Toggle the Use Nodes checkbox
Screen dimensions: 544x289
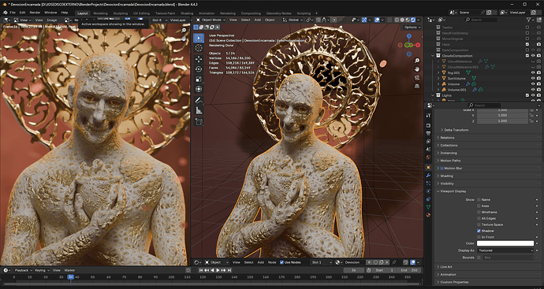pos(281,262)
